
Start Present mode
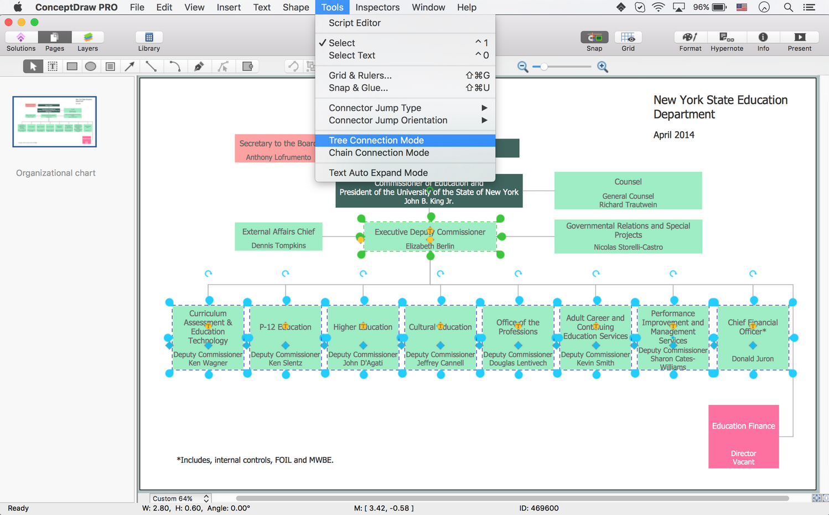800,37
